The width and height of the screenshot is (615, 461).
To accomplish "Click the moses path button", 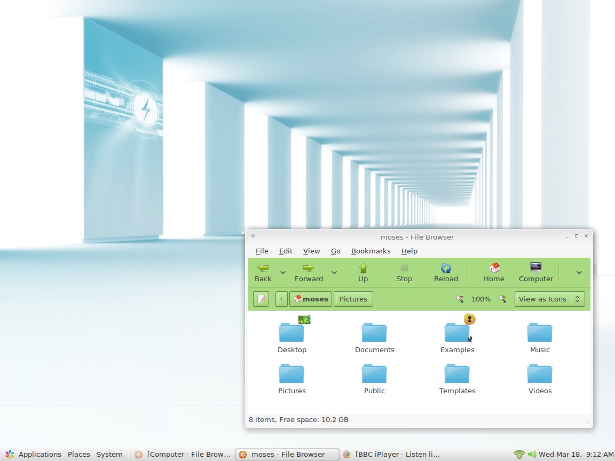I will (x=311, y=299).
